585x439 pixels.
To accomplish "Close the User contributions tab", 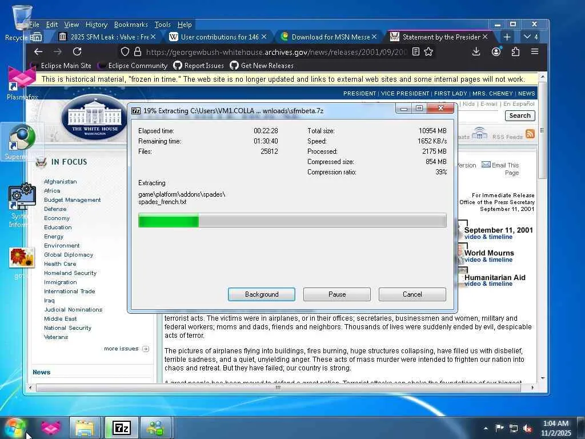I will pos(264,37).
